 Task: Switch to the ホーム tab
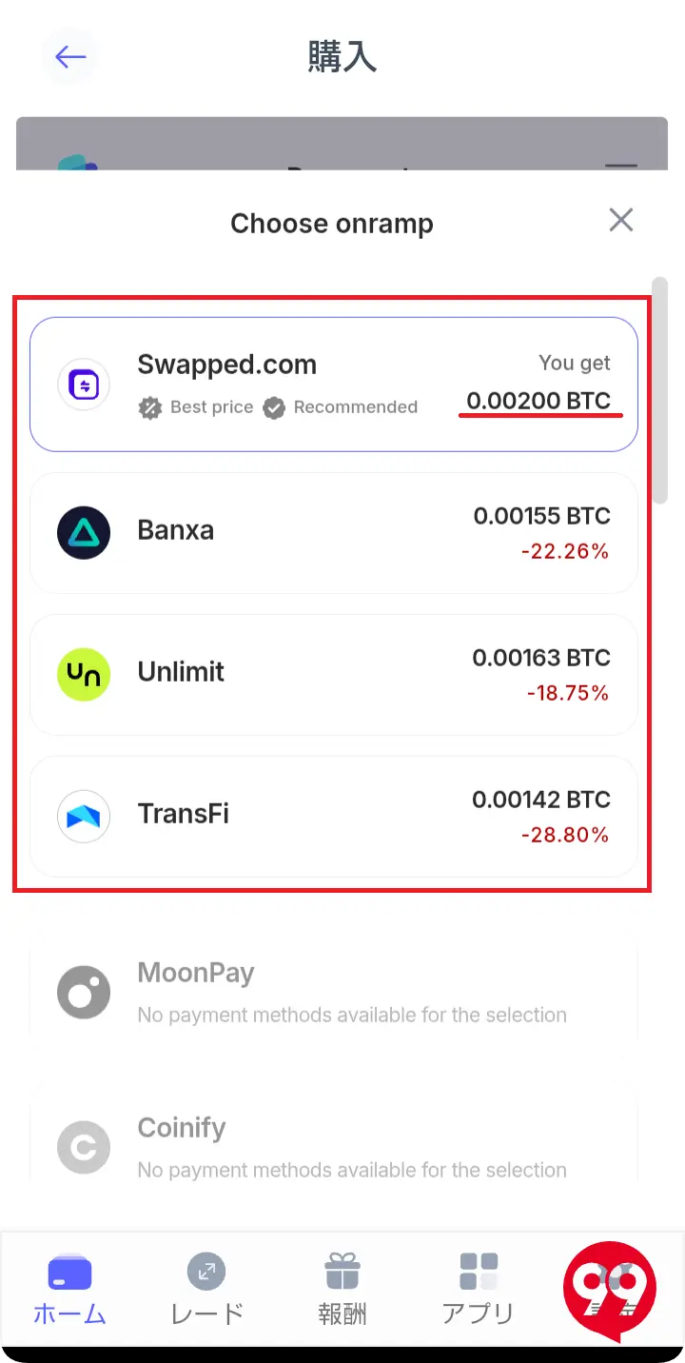pyautogui.click(x=68, y=1291)
